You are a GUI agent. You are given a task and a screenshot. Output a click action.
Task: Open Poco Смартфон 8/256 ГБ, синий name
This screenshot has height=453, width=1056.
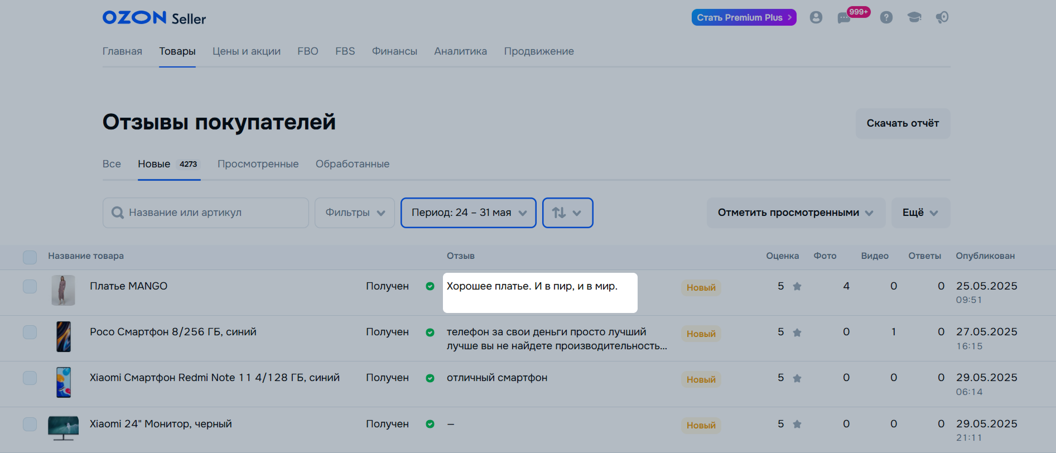click(173, 332)
